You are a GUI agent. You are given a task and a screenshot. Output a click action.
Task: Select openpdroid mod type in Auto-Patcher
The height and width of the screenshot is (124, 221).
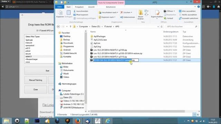tap(30, 45)
